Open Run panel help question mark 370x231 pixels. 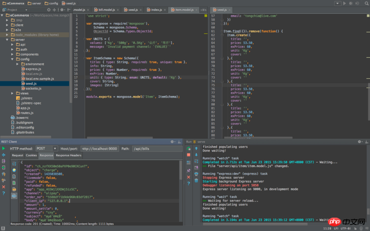click(189, 183)
